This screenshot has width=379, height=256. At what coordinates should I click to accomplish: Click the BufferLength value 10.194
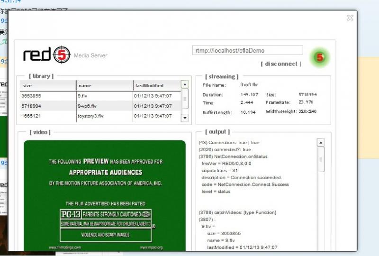(x=248, y=112)
